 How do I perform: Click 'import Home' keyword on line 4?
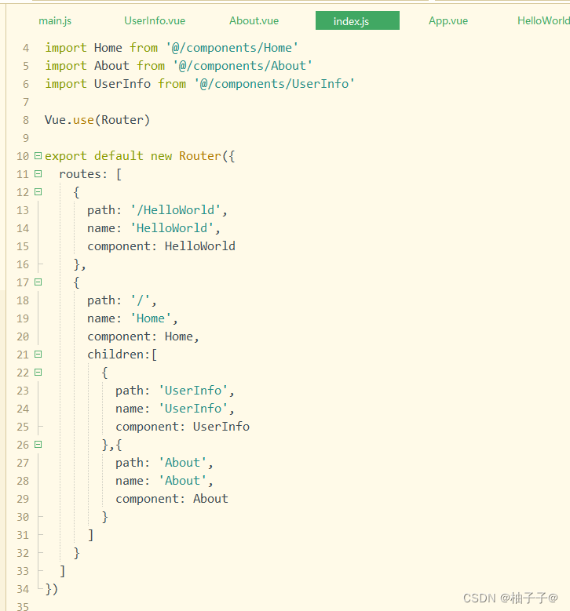coord(83,48)
